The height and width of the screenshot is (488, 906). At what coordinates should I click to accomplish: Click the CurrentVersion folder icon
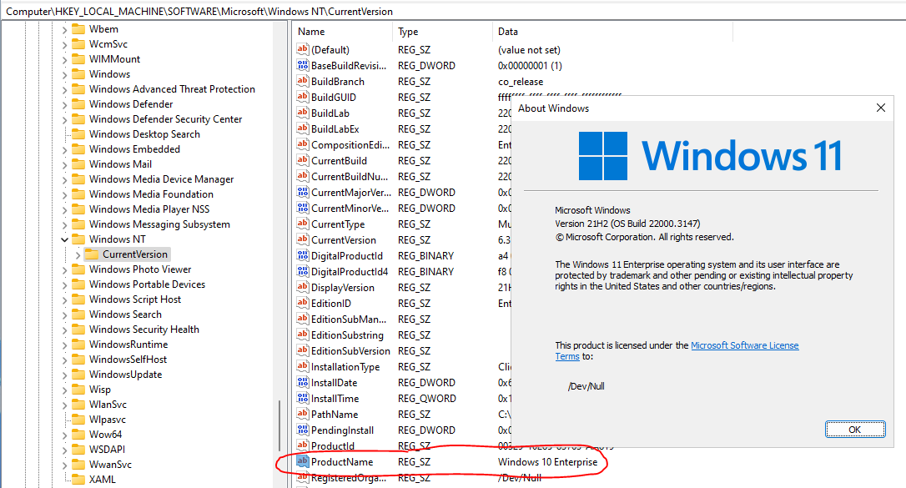91,254
